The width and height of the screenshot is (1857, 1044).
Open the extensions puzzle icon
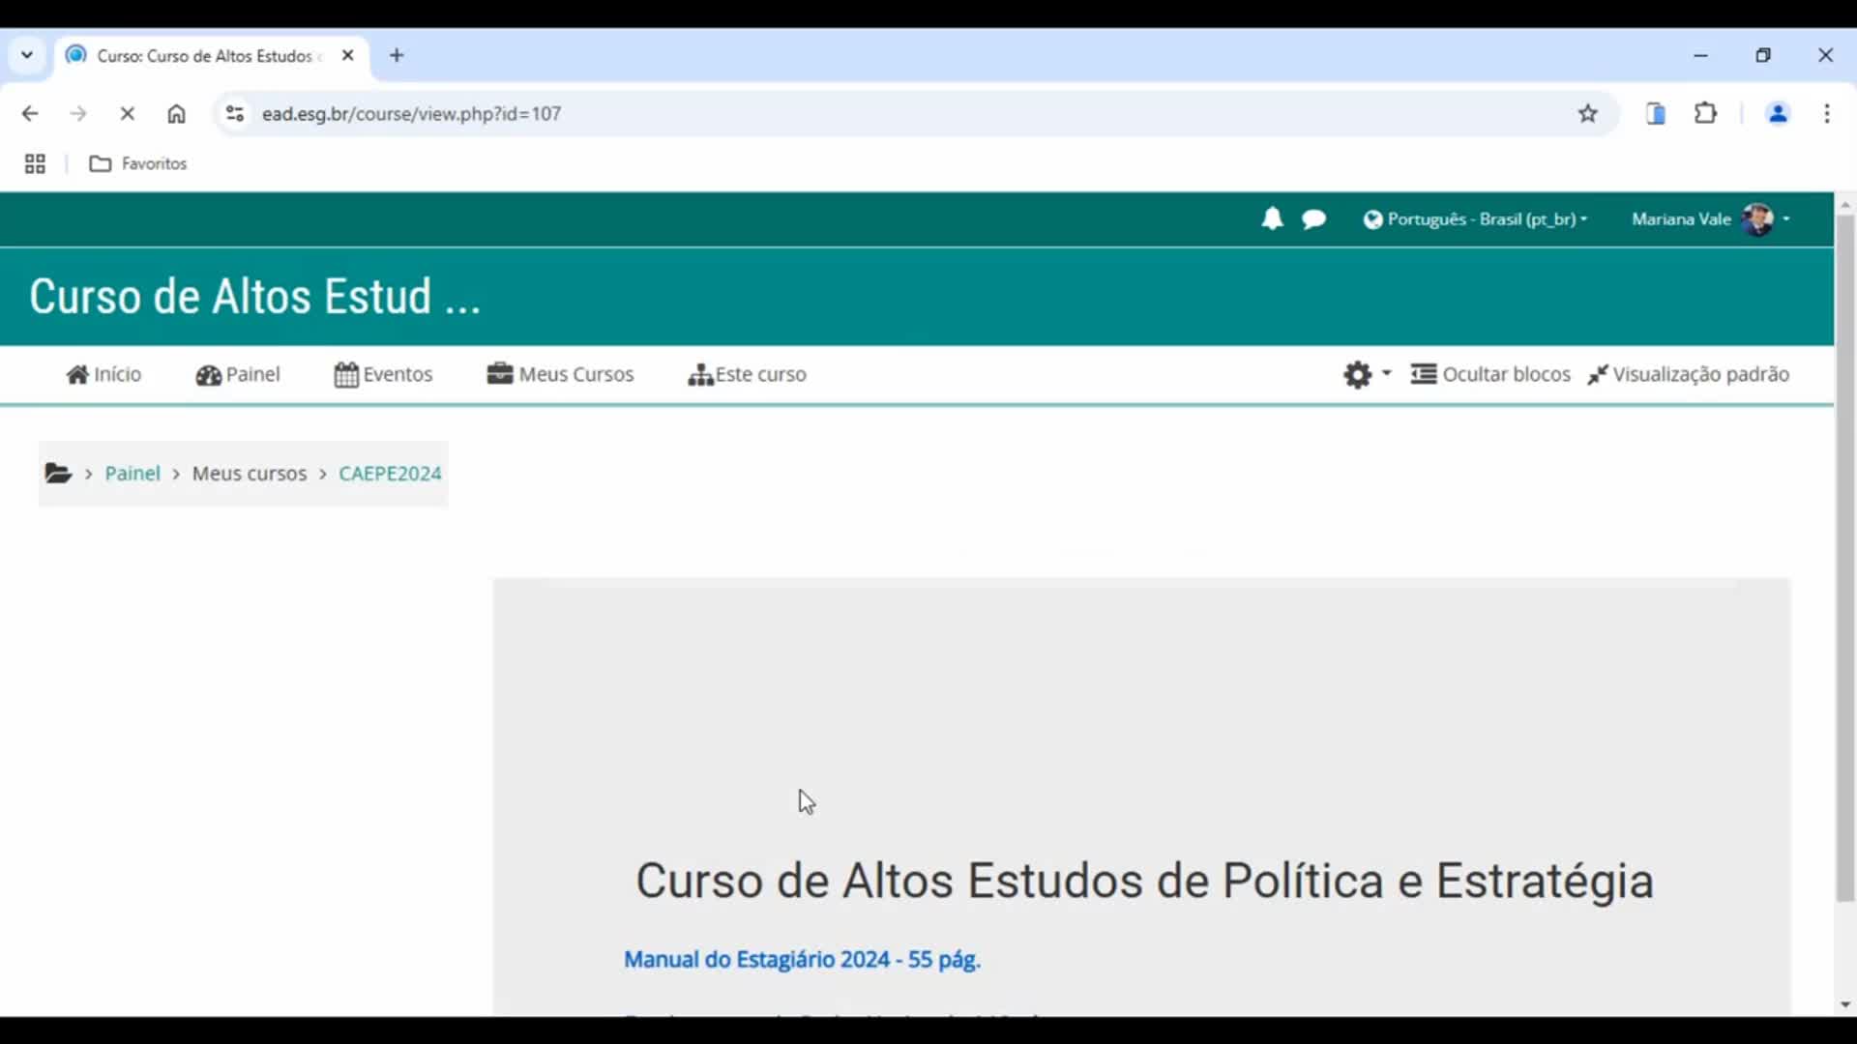click(x=1706, y=114)
